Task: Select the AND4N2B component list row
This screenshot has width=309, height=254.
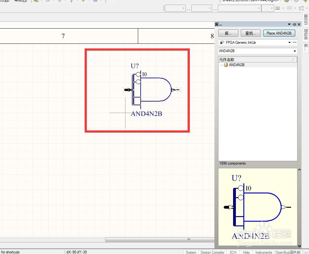Action: point(258,65)
